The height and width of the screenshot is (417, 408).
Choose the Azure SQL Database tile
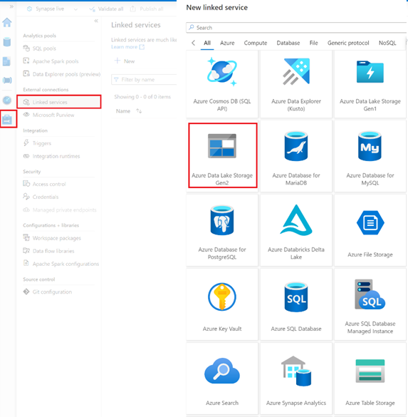coord(296,304)
